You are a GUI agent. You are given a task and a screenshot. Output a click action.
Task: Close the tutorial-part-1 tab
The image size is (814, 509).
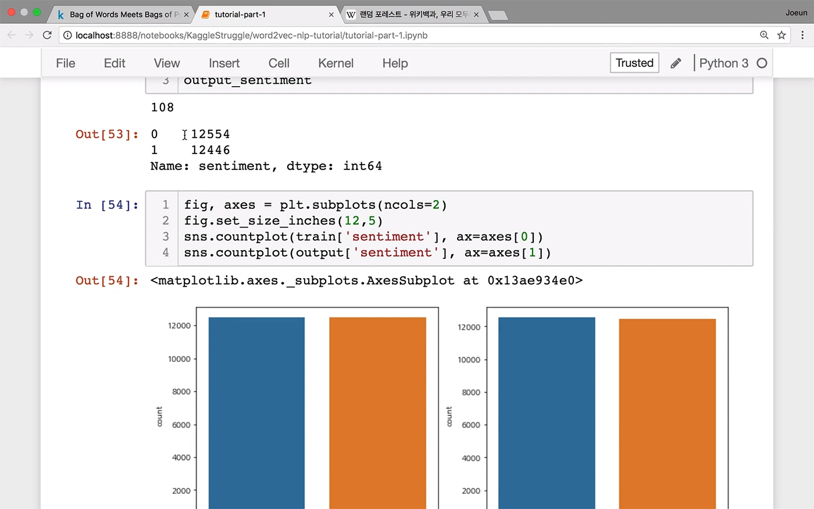(x=331, y=15)
